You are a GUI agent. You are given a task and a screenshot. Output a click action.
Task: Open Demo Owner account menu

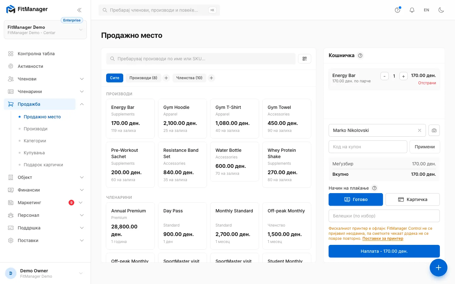45,273
